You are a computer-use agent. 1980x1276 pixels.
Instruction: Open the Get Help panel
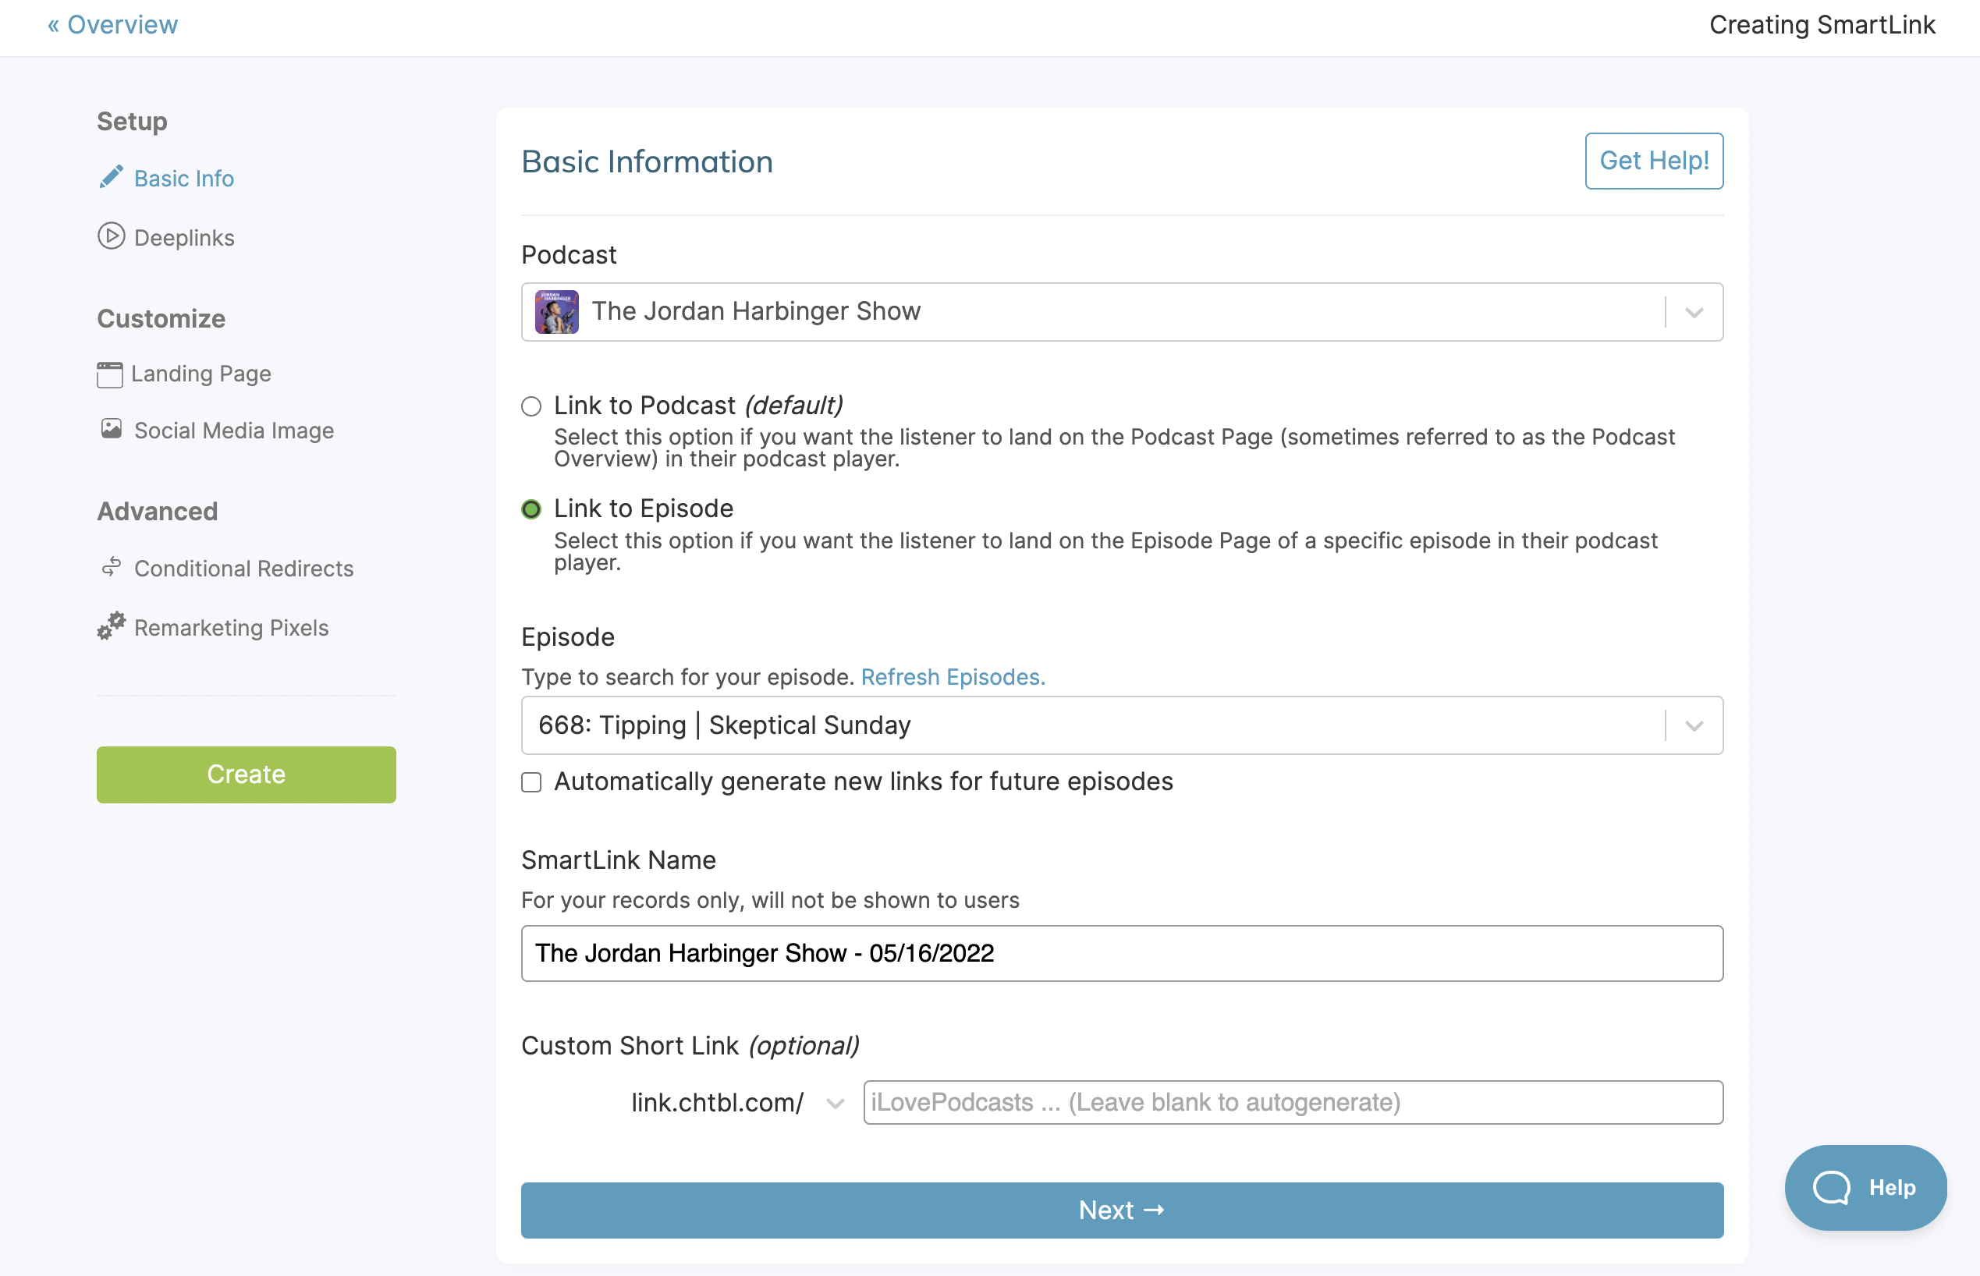click(1653, 161)
